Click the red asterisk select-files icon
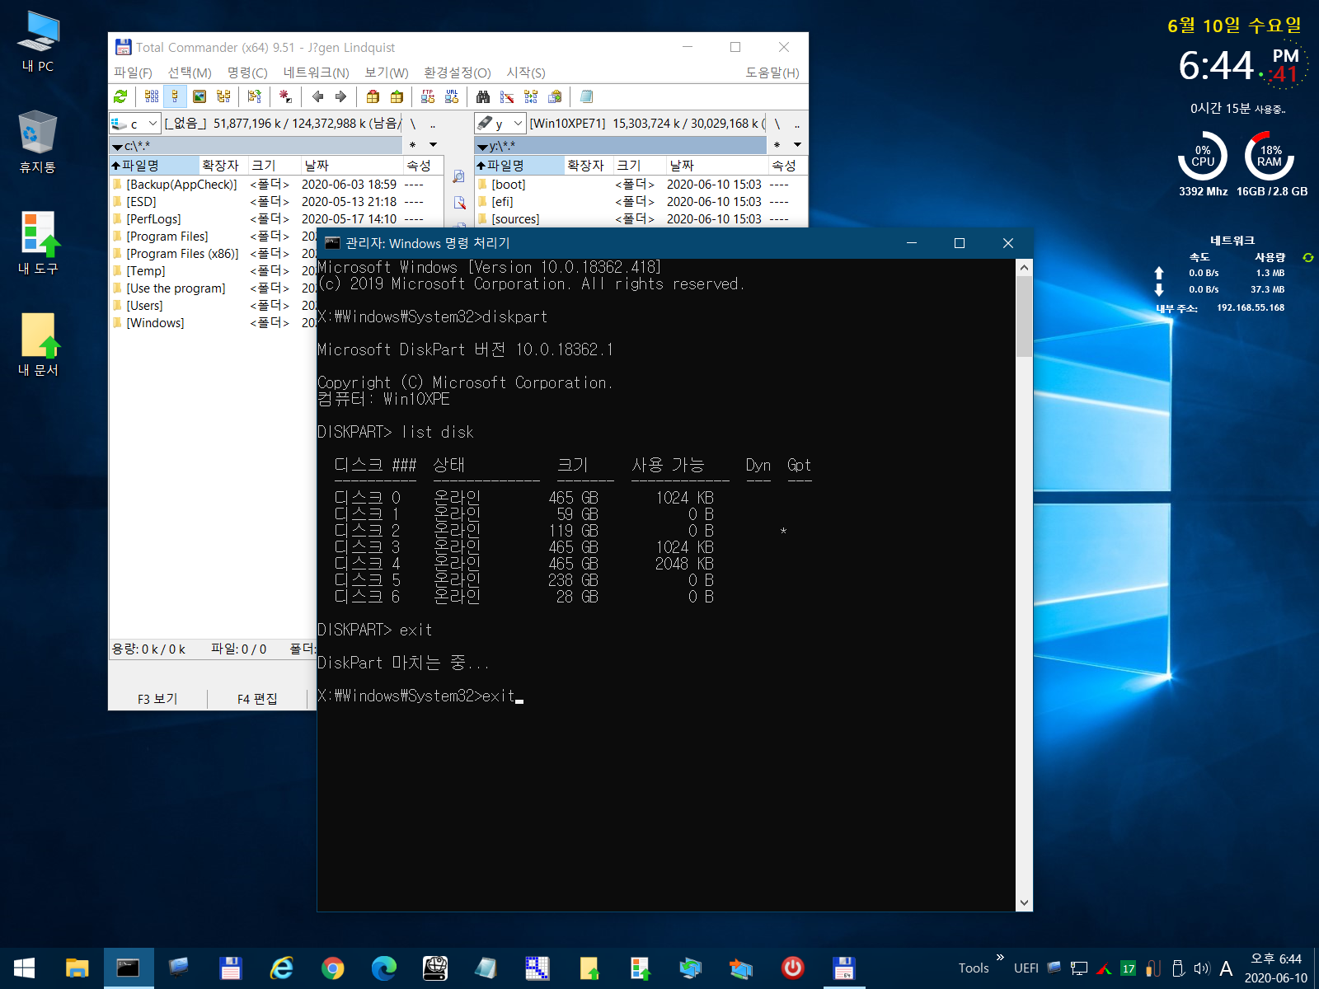This screenshot has width=1319, height=989. tap(285, 96)
